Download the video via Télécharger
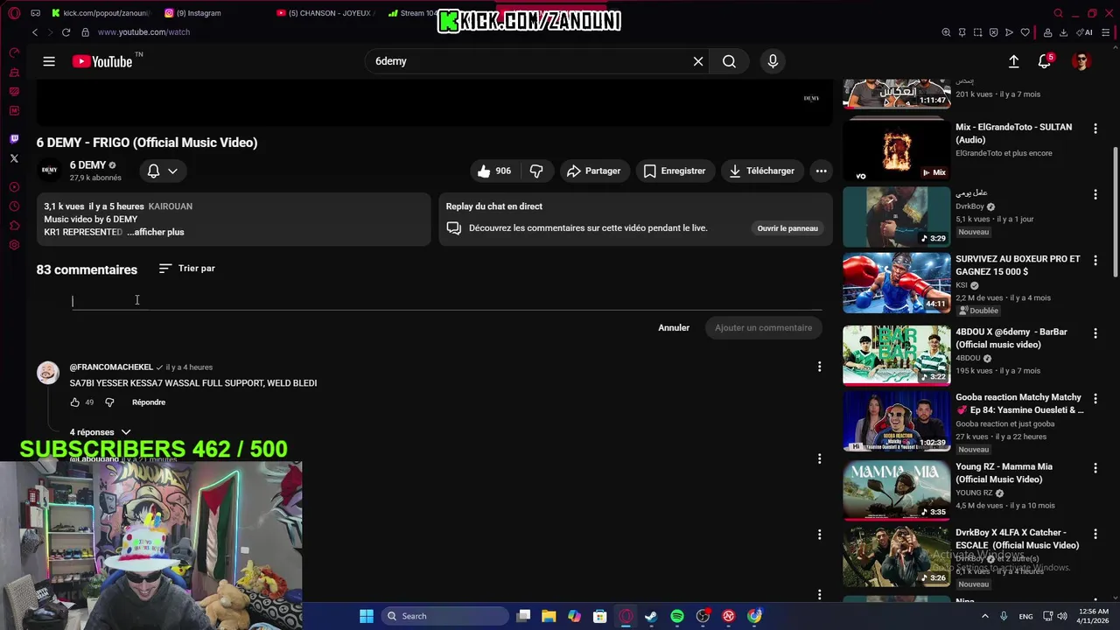The height and width of the screenshot is (630, 1120). pyautogui.click(x=761, y=171)
